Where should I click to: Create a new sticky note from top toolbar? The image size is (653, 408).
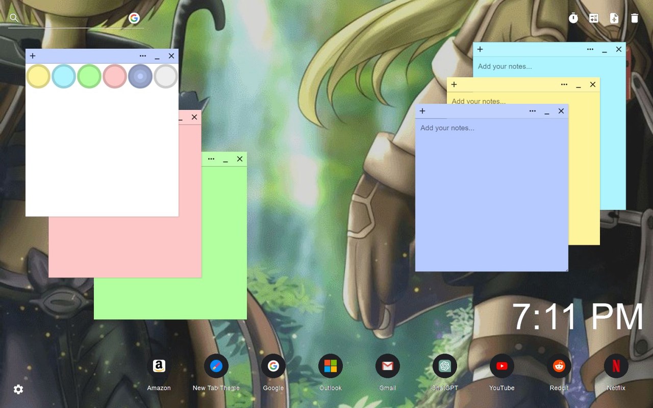point(614,18)
